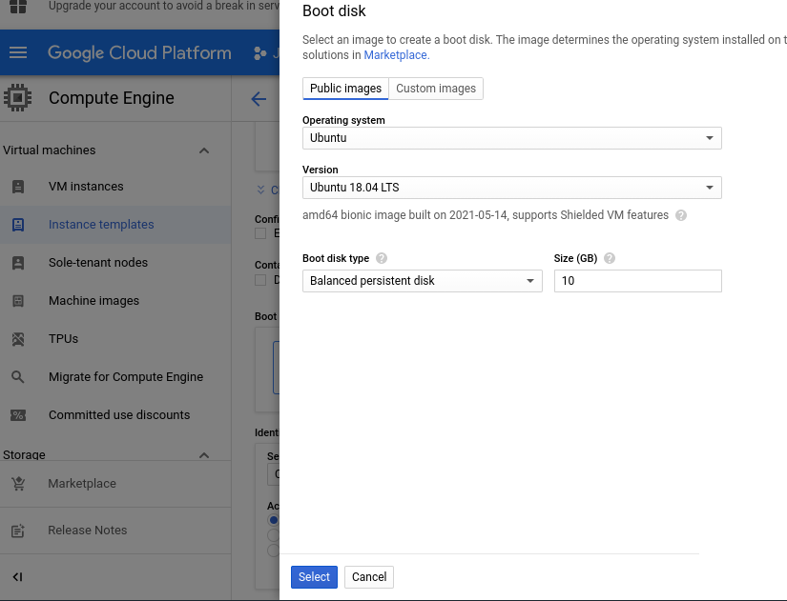The height and width of the screenshot is (601, 787).
Task: Click the Select button
Action: tap(314, 577)
